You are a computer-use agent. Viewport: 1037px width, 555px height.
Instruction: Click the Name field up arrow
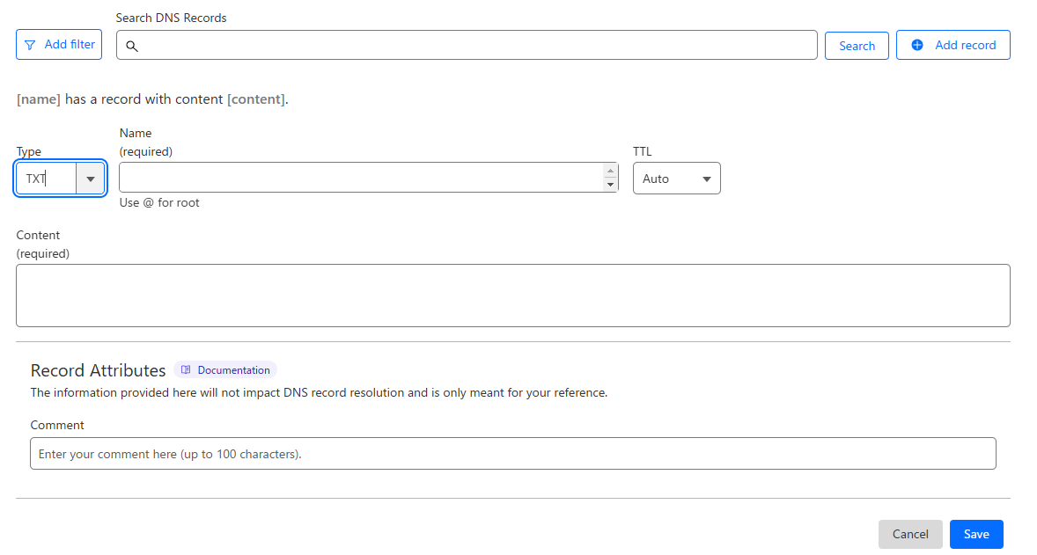pyautogui.click(x=610, y=172)
